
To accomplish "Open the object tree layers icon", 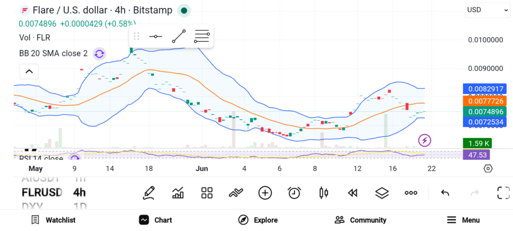I will [381, 193].
